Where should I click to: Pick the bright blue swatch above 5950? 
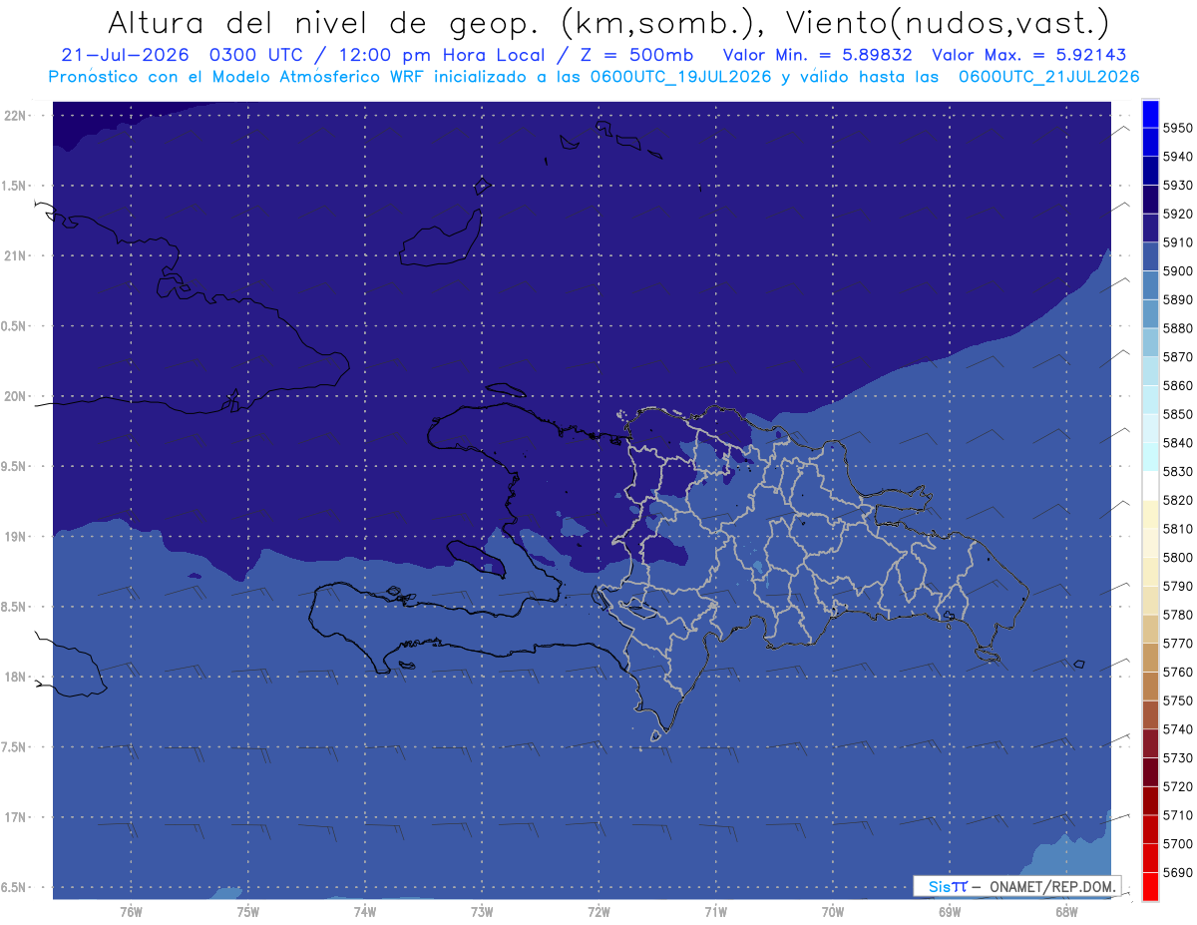coord(1150,114)
